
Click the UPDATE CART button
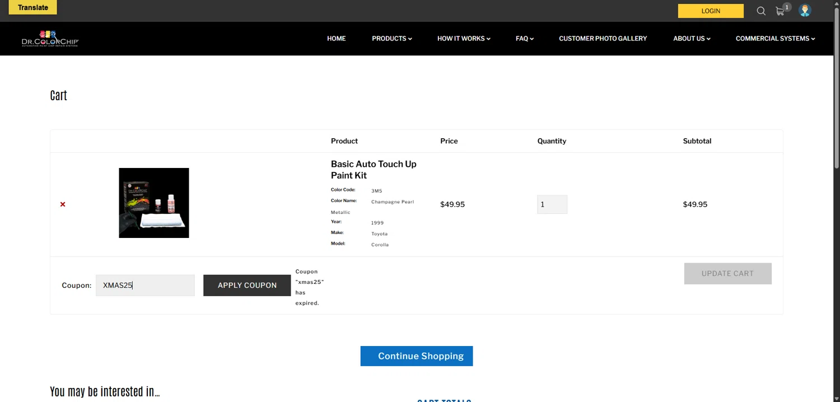tap(727, 273)
